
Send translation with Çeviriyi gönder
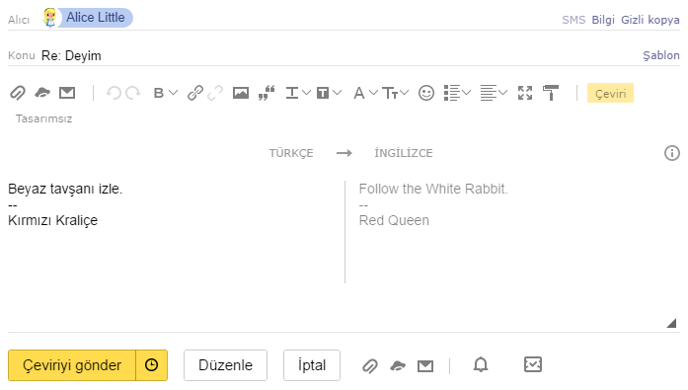(72, 365)
